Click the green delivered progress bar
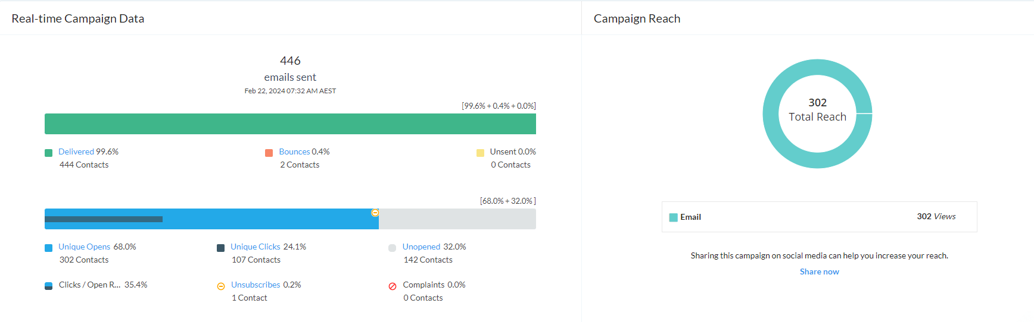 pyautogui.click(x=290, y=124)
